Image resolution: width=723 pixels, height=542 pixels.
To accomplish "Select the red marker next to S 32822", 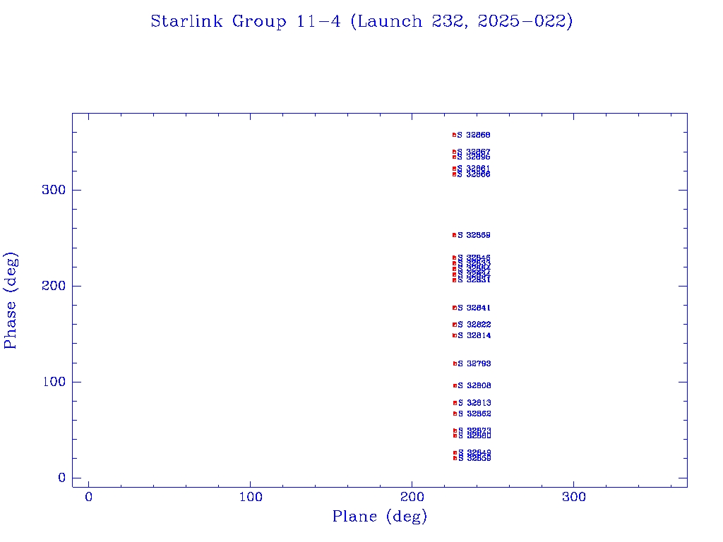I will [x=455, y=325].
